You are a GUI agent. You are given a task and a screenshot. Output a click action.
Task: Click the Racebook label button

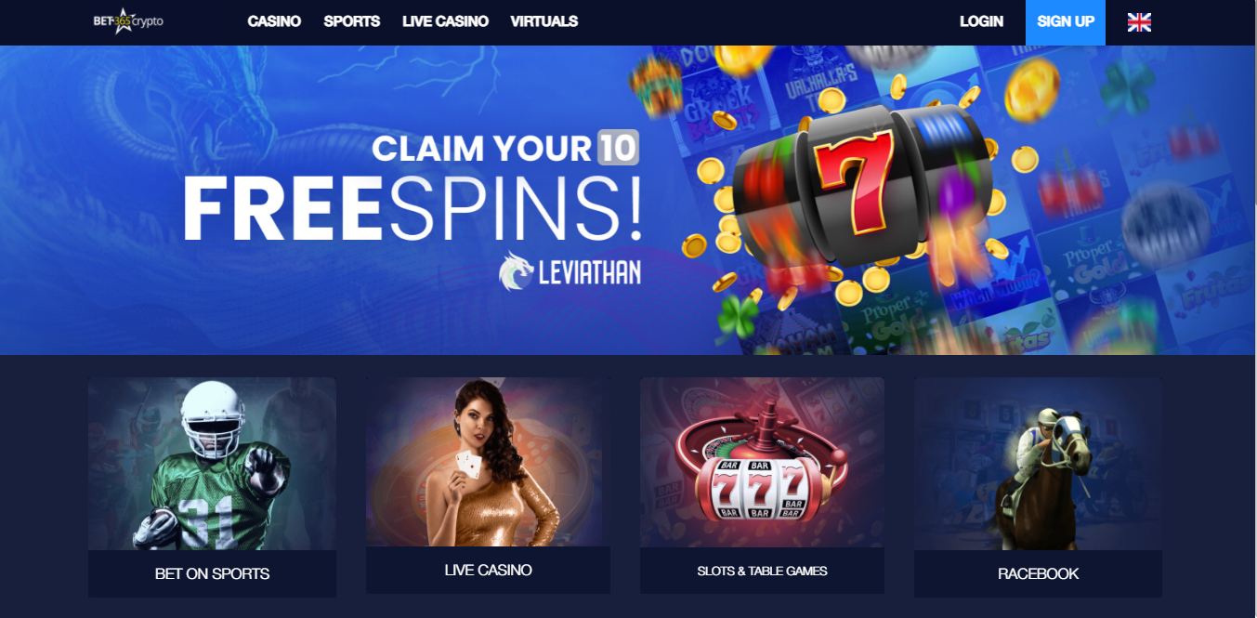(x=1038, y=573)
